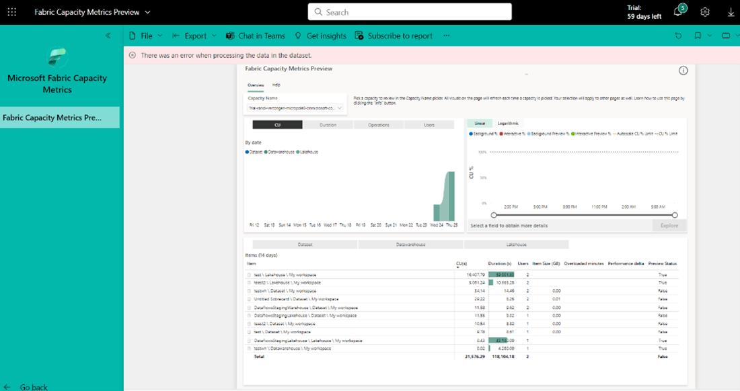740x391 pixels.
Task: Expand the DataflowsStagingWarehouse row icon
Action: click(x=249, y=308)
